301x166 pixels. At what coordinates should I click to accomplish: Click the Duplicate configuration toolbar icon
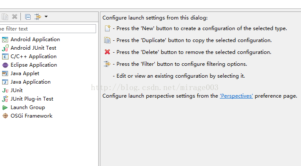click(5, 17)
